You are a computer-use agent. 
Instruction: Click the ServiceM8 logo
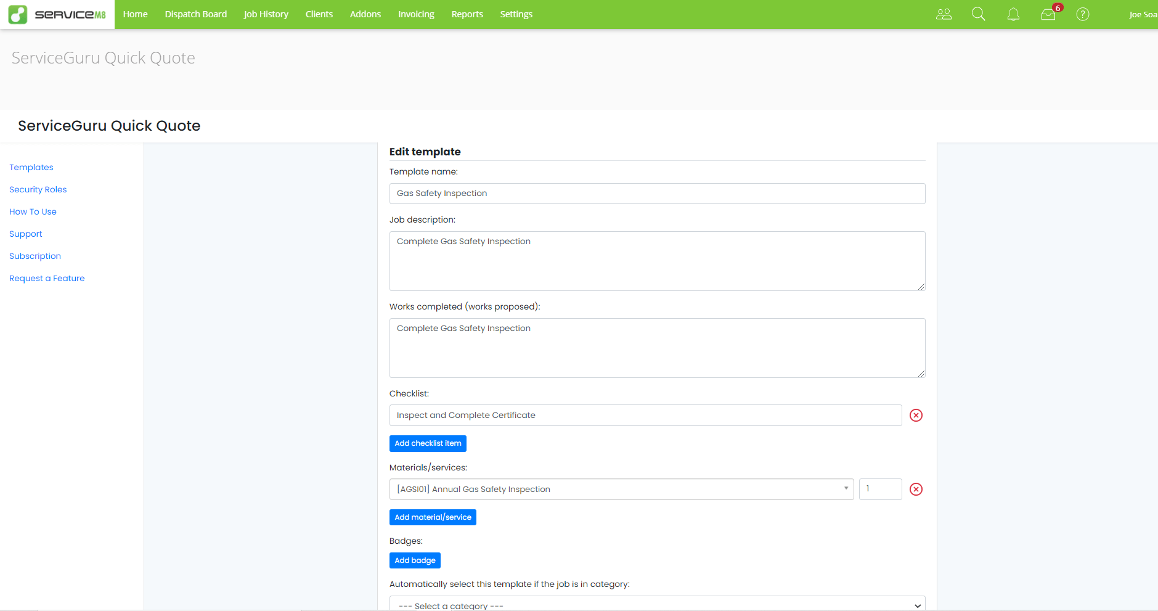[x=57, y=14]
